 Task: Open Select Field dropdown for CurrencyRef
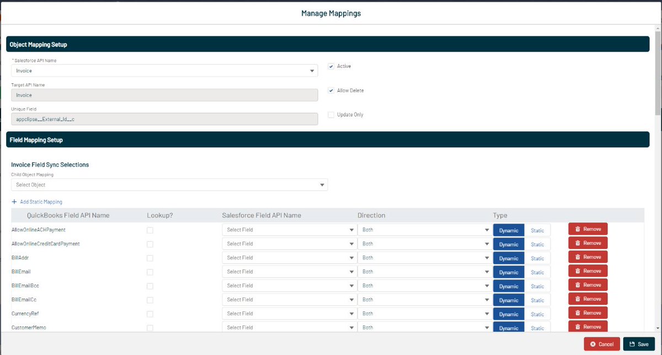coord(290,314)
